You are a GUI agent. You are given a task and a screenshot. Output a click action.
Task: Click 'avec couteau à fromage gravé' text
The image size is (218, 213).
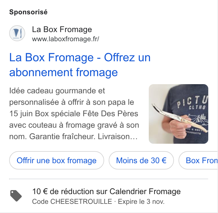(x=63, y=125)
